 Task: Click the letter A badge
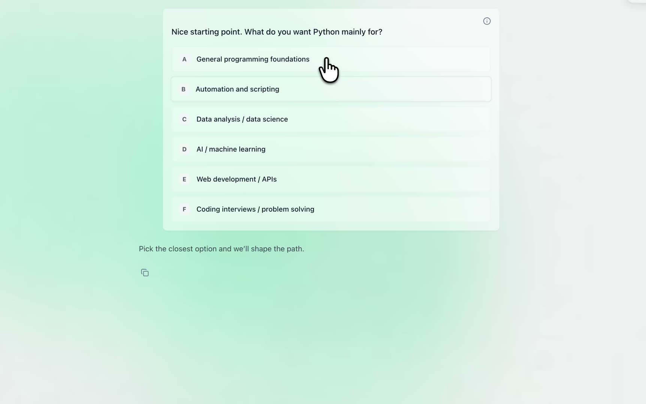coord(184,59)
